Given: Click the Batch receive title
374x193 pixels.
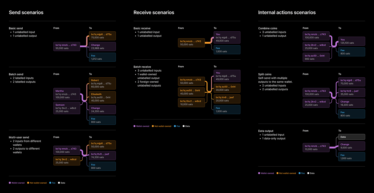Looking at the screenshot, I should click(x=142, y=67).
